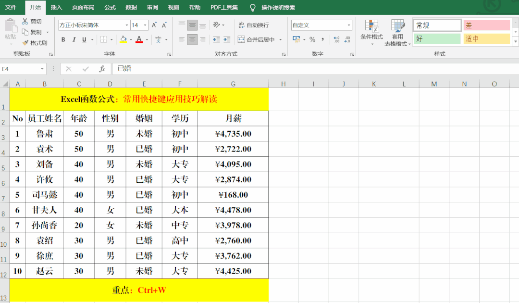The width and height of the screenshot is (519, 303).
Task: Apply the 好 (Good) cell style
Action: click(437, 39)
